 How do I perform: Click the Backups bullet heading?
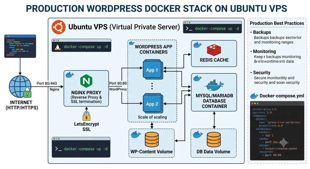pos(262,32)
